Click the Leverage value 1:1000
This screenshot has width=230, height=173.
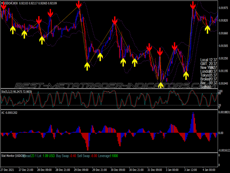point(114,156)
